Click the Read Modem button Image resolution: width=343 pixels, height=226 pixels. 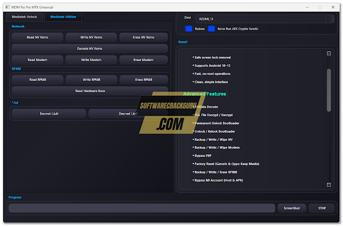coord(37,59)
